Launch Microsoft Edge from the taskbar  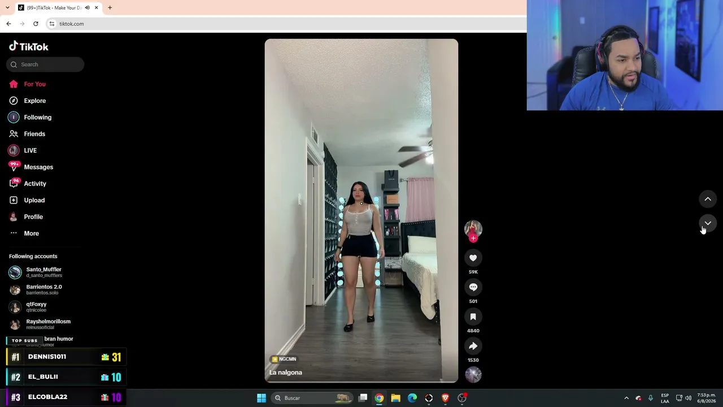(412, 398)
